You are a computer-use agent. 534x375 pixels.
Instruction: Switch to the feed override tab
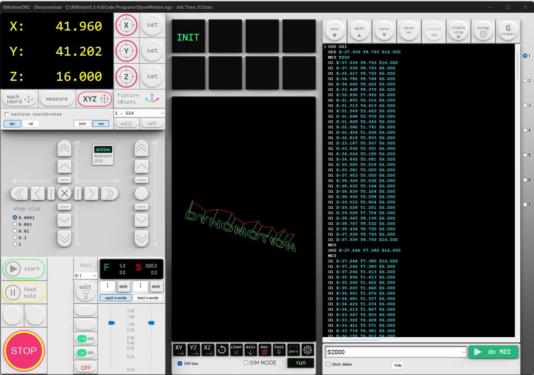pos(148,298)
